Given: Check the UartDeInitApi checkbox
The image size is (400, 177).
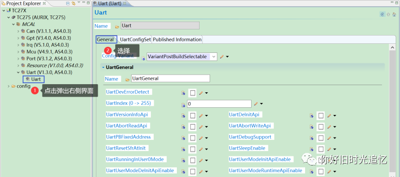Looking at the screenshot, I should [321, 115].
